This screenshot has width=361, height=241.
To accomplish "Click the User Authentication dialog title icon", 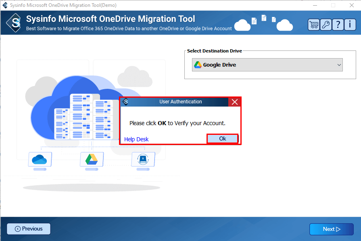I will click(126, 102).
